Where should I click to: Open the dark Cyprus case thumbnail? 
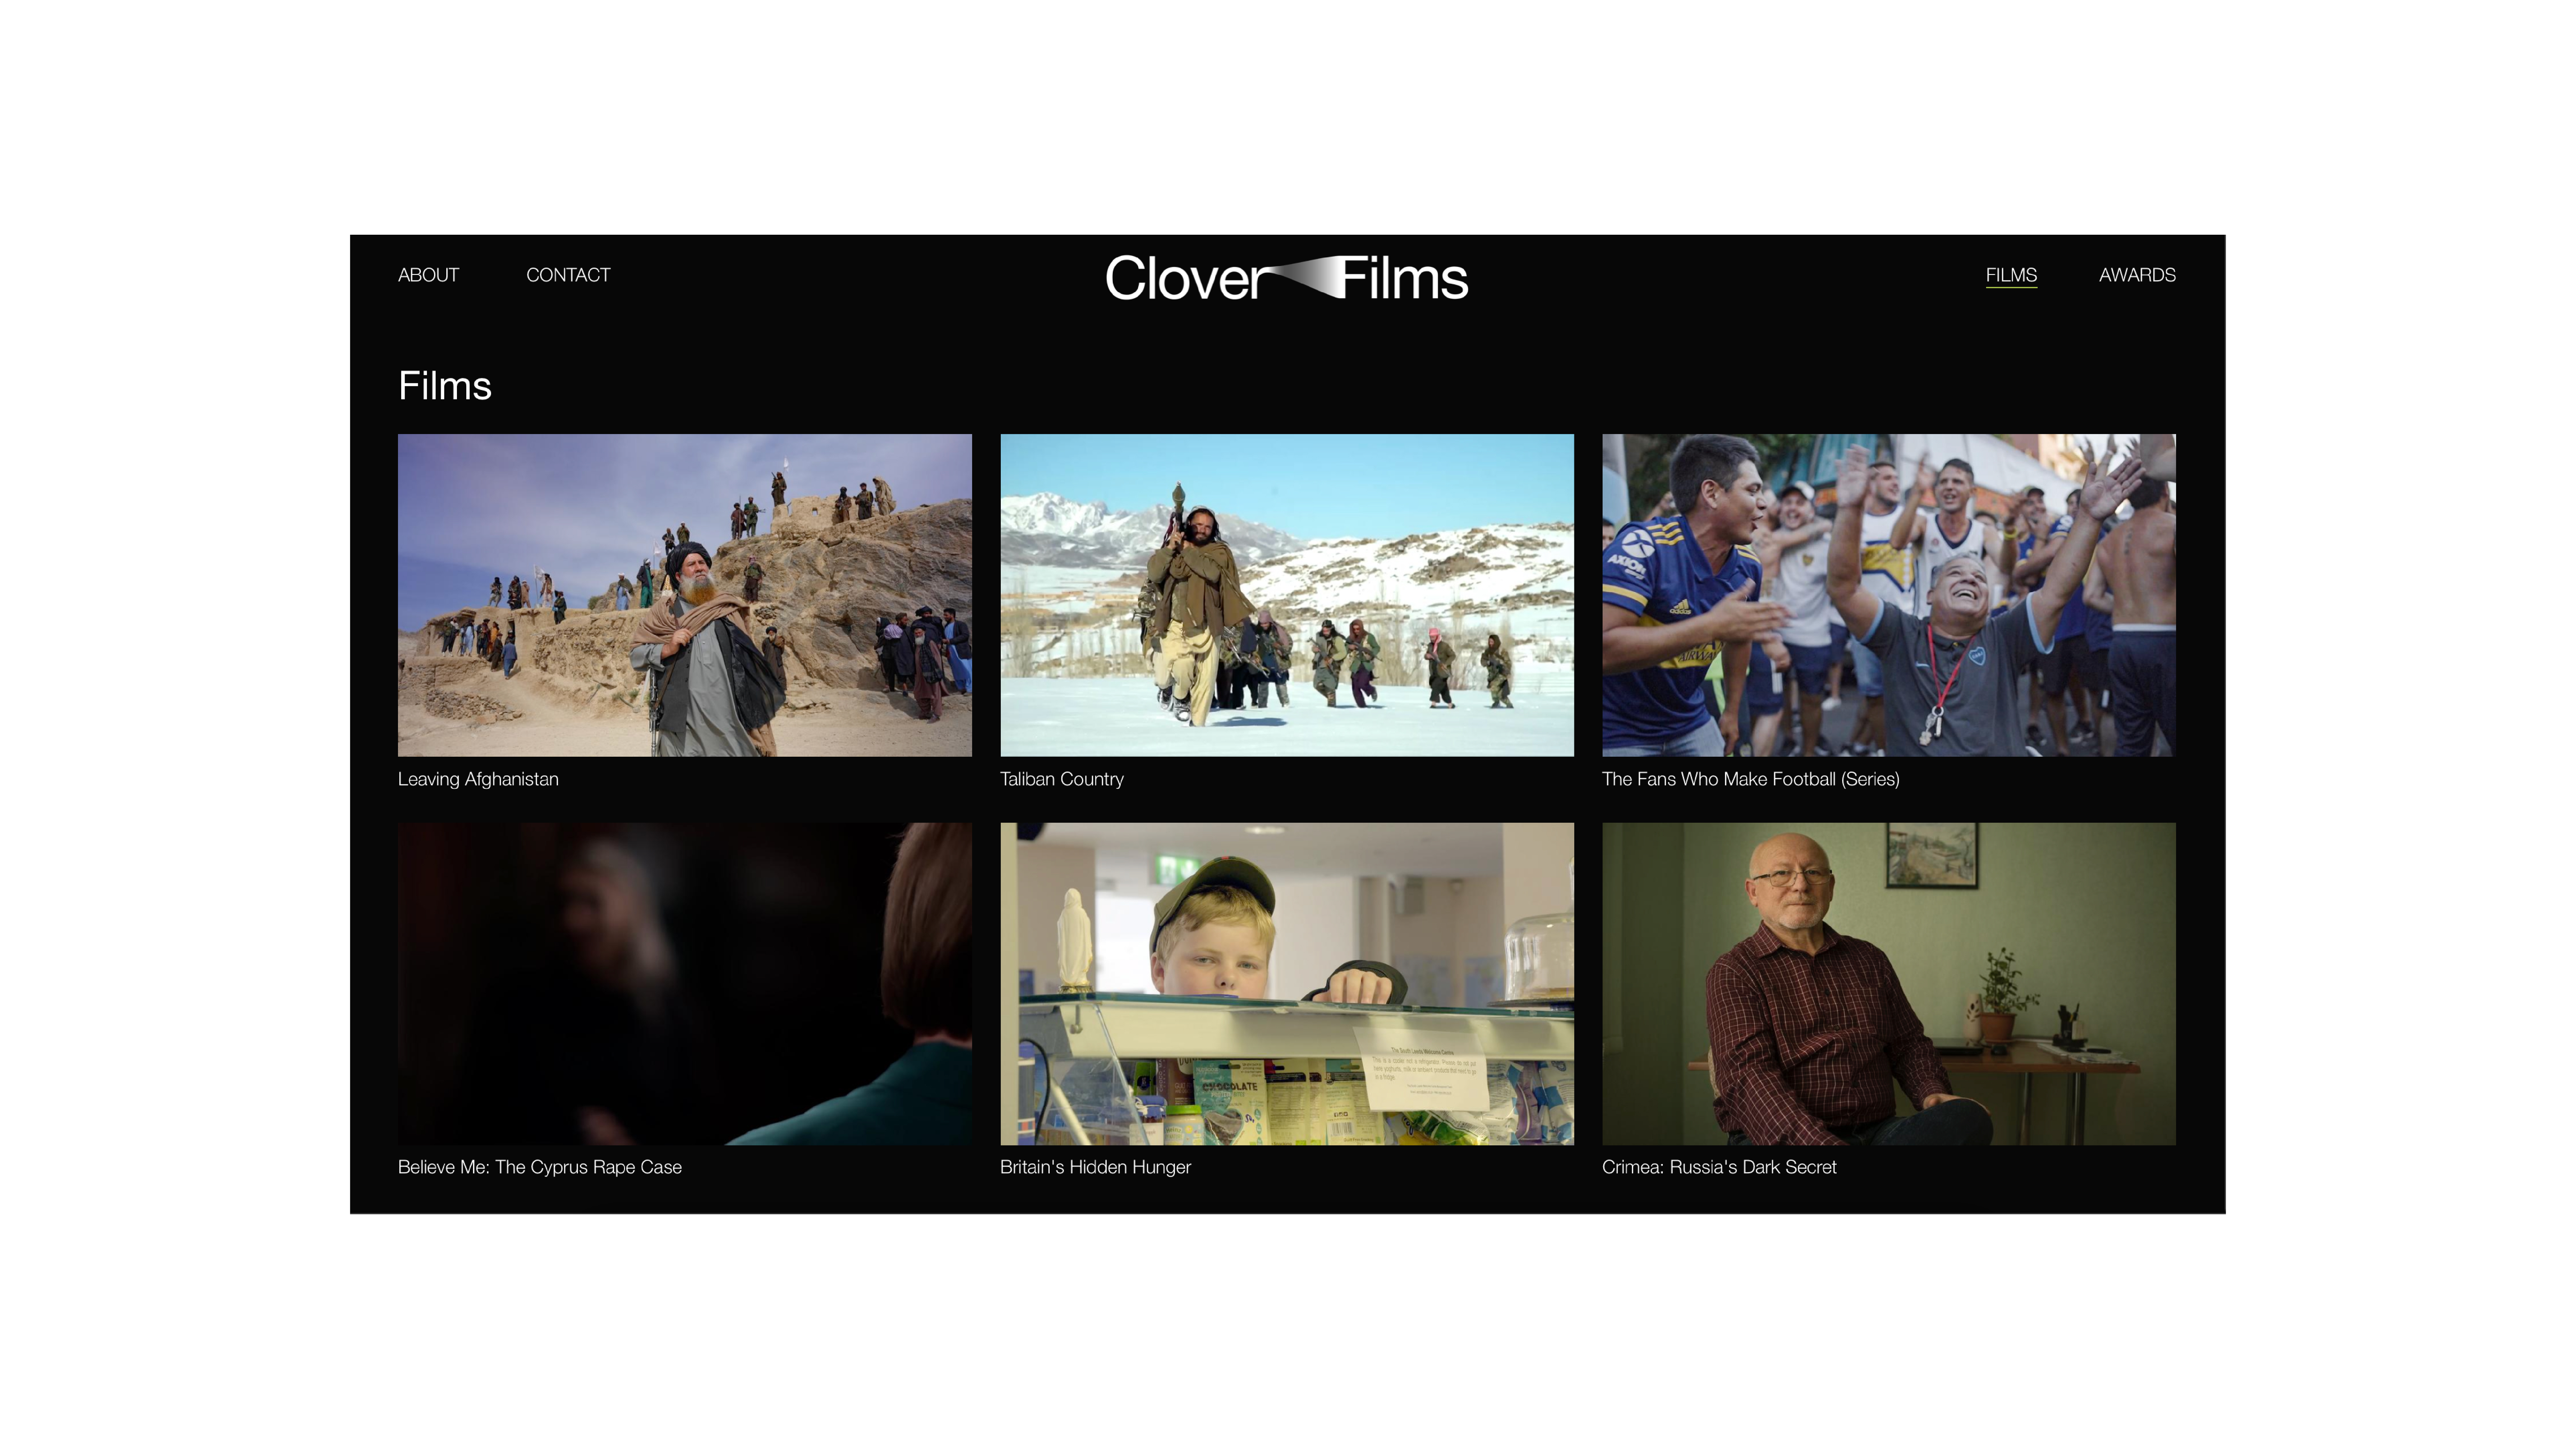[x=685, y=984]
